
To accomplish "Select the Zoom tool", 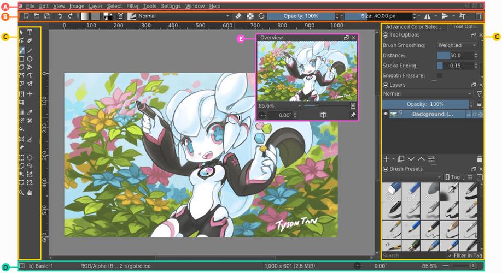I will (21, 193).
